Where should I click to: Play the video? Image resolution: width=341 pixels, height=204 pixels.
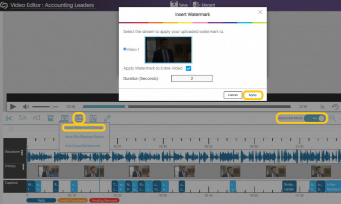tap(13, 107)
